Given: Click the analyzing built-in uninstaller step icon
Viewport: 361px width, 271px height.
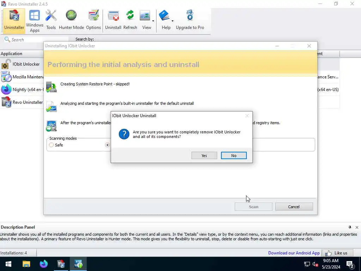Looking at the screenshot, I should coord(51,106).
